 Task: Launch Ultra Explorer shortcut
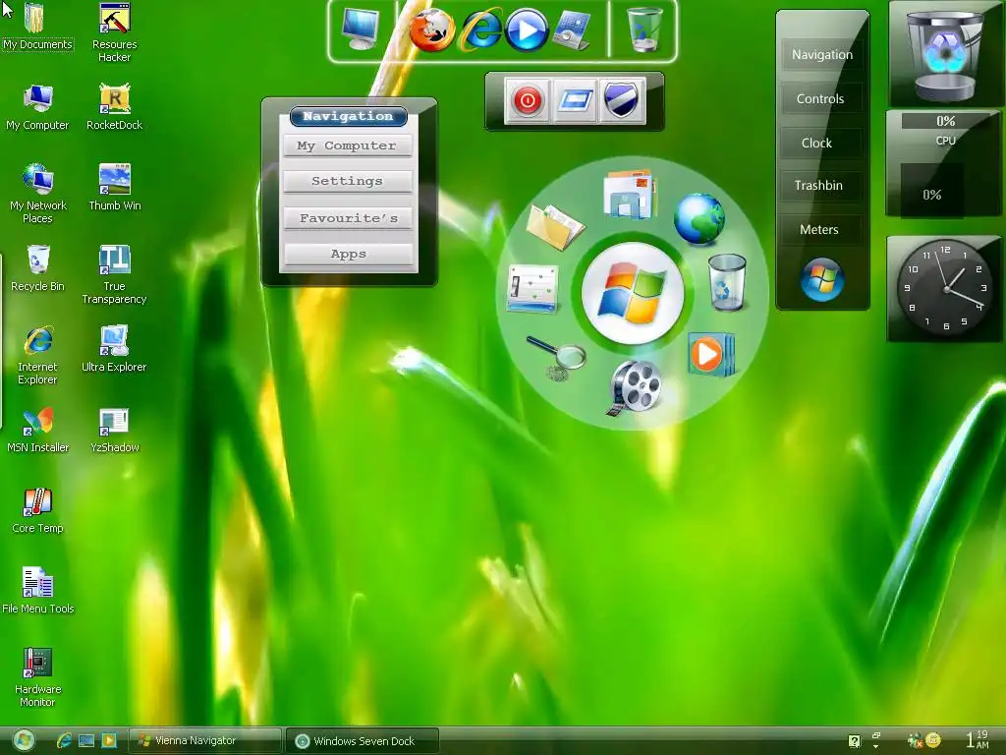click(x=114, y=349)
